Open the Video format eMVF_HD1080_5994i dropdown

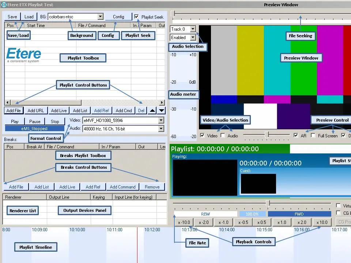pos(161,120)
